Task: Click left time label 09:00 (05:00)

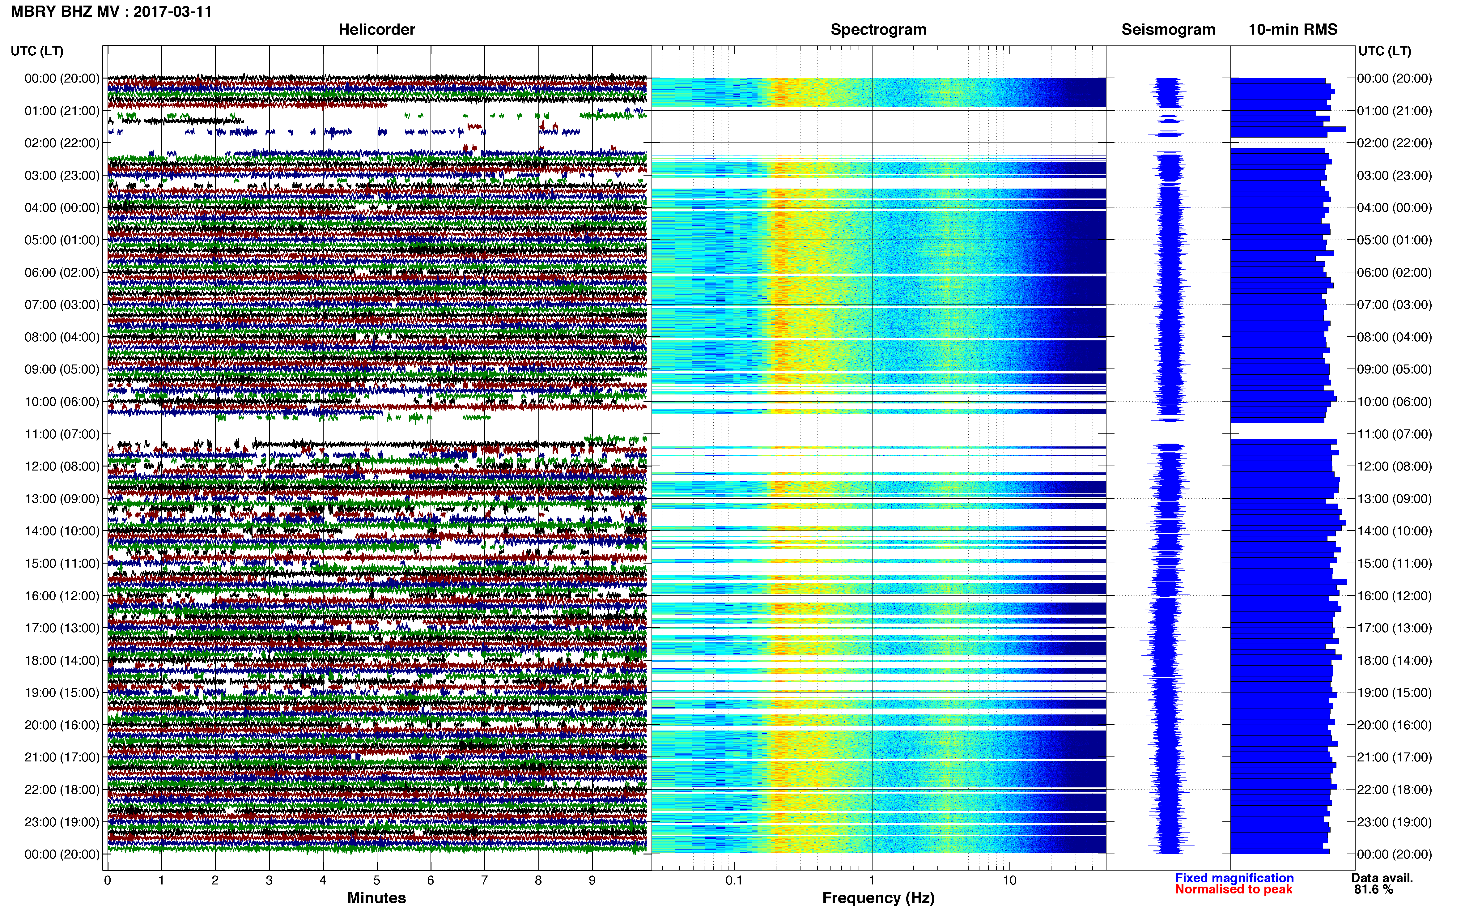Action: (62, 369)
